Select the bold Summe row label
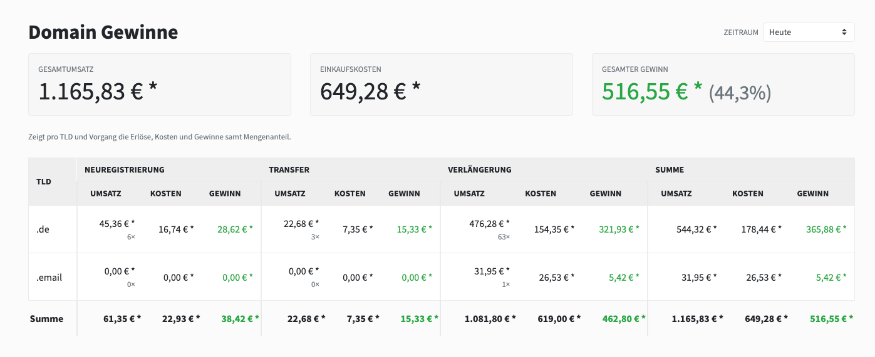 [x=47, y=319]
